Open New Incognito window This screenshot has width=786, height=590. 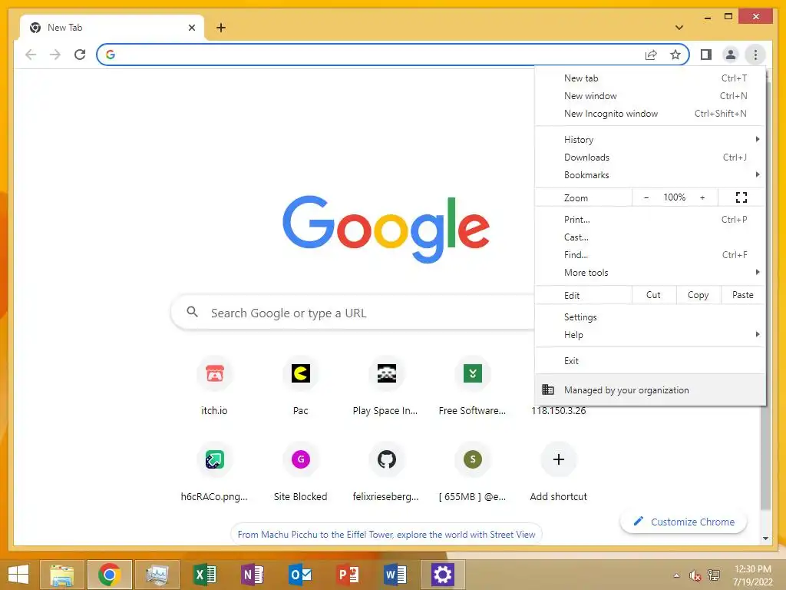[650, 114]
